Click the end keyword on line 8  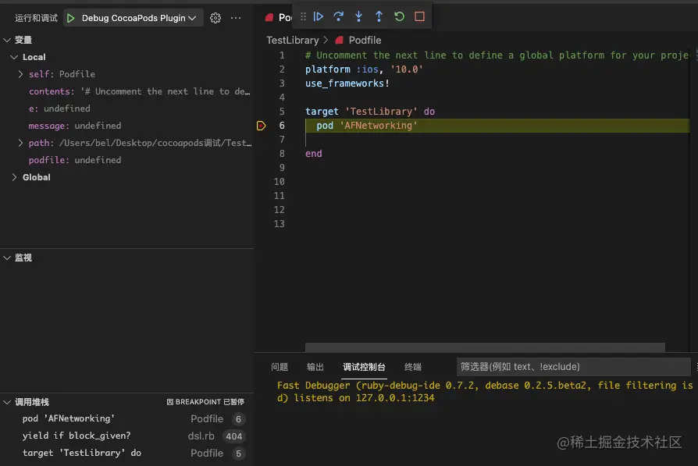click(x=313, y=154)
